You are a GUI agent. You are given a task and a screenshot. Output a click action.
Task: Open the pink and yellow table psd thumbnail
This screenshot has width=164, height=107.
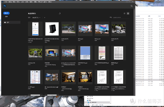point(102,53)
